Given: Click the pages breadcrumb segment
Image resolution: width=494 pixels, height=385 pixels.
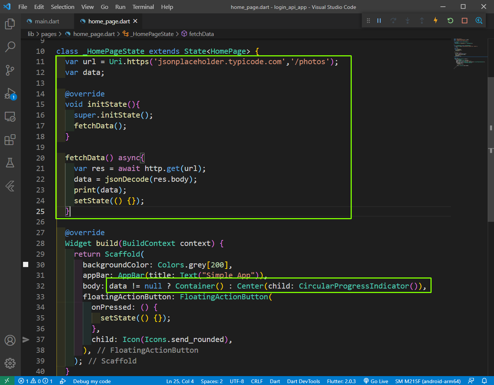Looking at the screenshot, I should click(x=49, y=34).
